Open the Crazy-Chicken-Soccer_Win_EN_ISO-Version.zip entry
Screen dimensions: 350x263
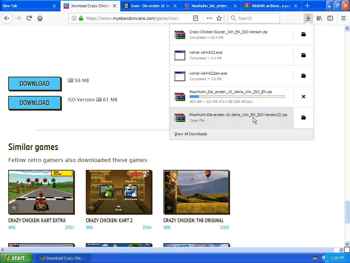pyautogui.click(x=232, y=35)
